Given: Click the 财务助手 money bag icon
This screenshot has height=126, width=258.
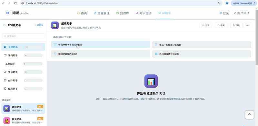Looking at the screenshot, I should pos(6,121).
